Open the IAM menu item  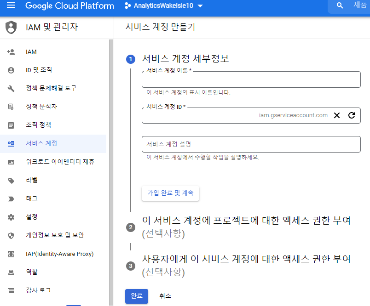pyautogui.click(x=31, y=52)
